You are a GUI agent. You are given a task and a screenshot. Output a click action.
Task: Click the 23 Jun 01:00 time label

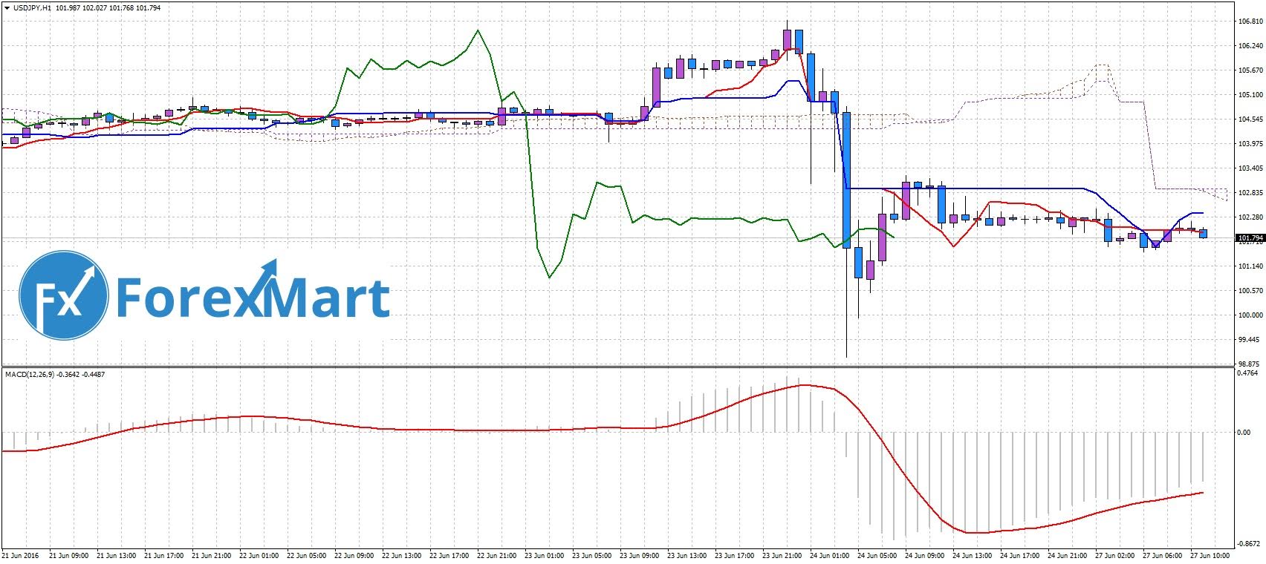[545, 555]
